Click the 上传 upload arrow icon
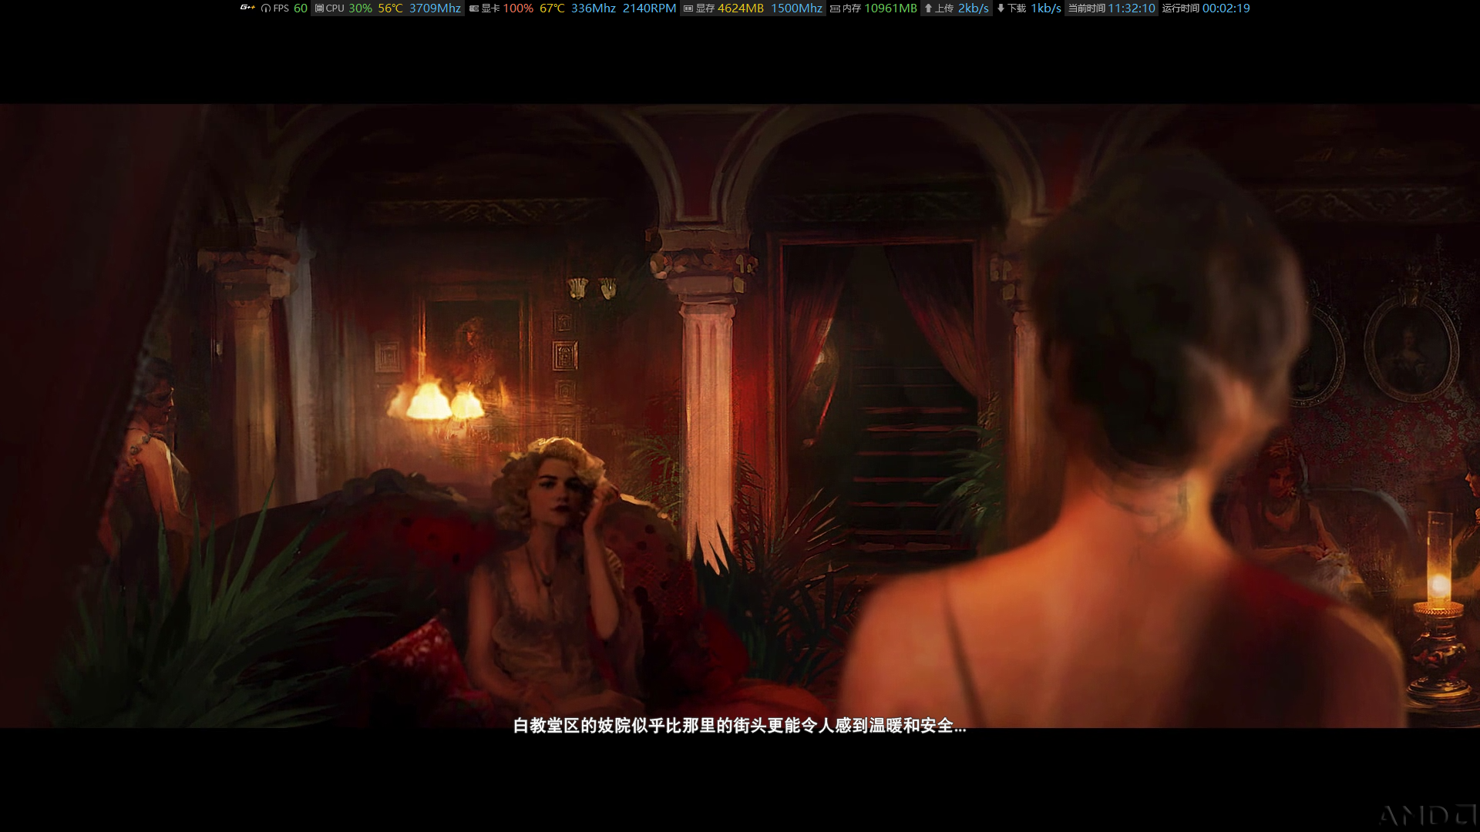 pos(928,8)
